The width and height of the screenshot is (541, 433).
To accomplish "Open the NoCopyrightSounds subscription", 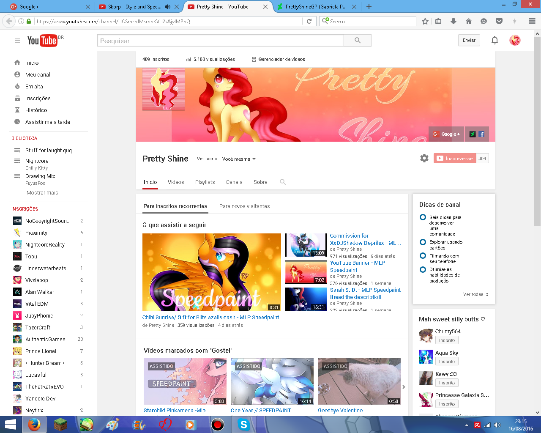I will [48, 221].
